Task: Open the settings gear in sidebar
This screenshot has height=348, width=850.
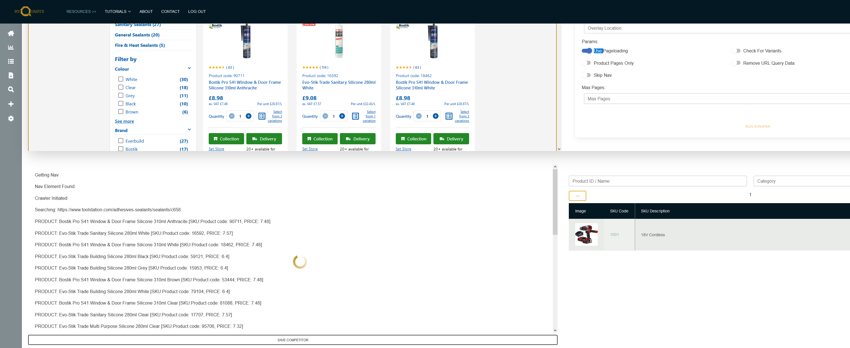Action: coord(11,119)
